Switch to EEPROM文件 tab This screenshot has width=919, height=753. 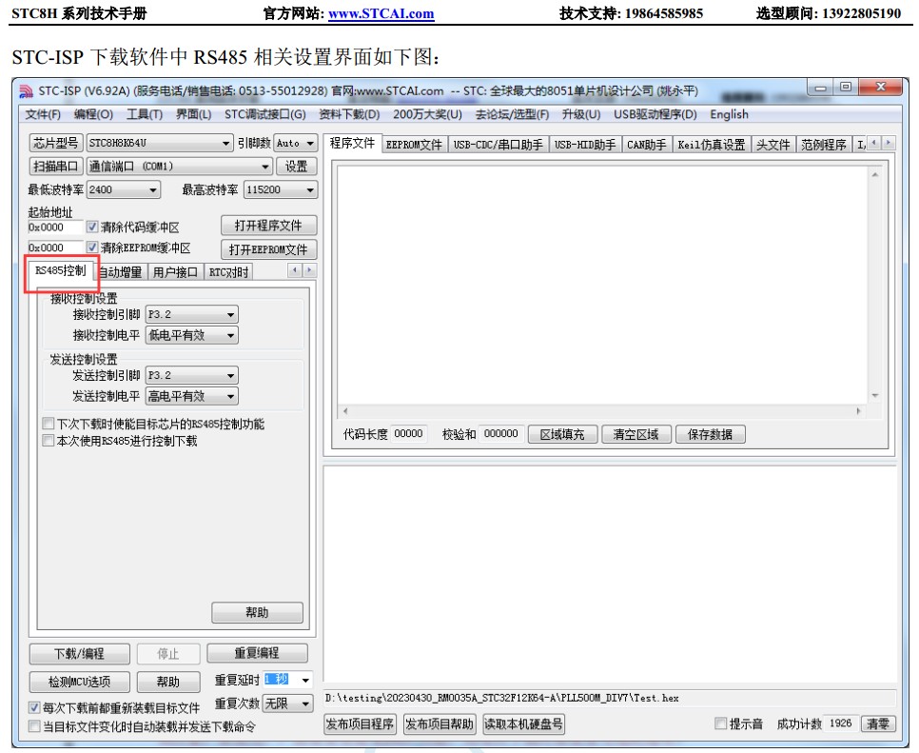tap(415, 145)
